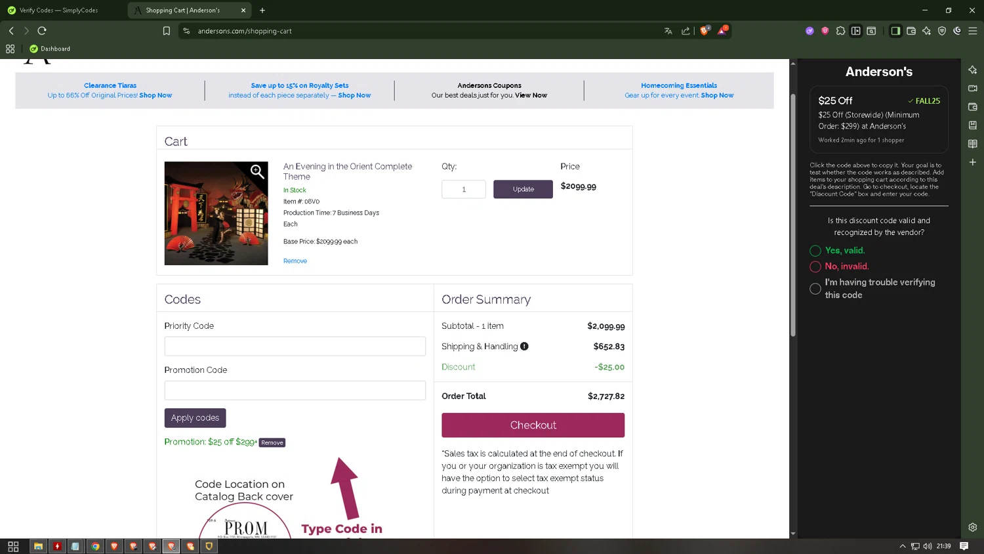
Task: Toggle the sidebar panel button
Action: coord(895,31)
